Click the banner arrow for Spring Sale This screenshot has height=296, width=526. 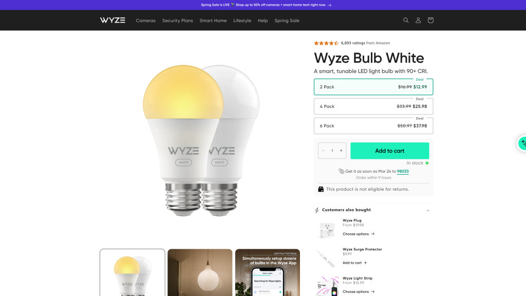[329, 5]
